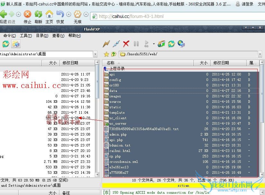The width and height of the screenshot is (265, 195).
Task: Click the yellow zitian status bar
Action: [183, 186]
